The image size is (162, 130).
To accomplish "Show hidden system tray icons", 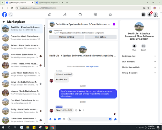I will tap(136, 127).
